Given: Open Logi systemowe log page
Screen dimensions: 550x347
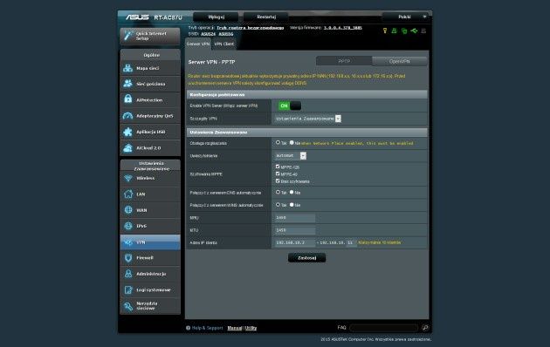Looking at the screenshot, I should pyautogui.click(x=150, y=290).
